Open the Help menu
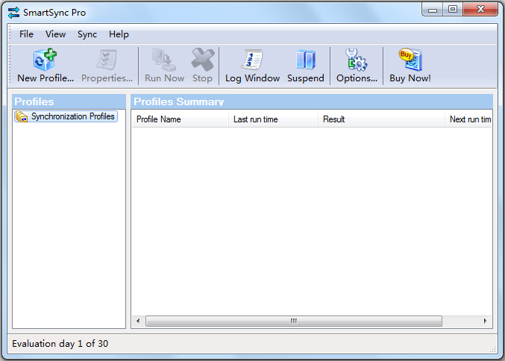This screenshot has height=361, width=505. tap(119, 34)
